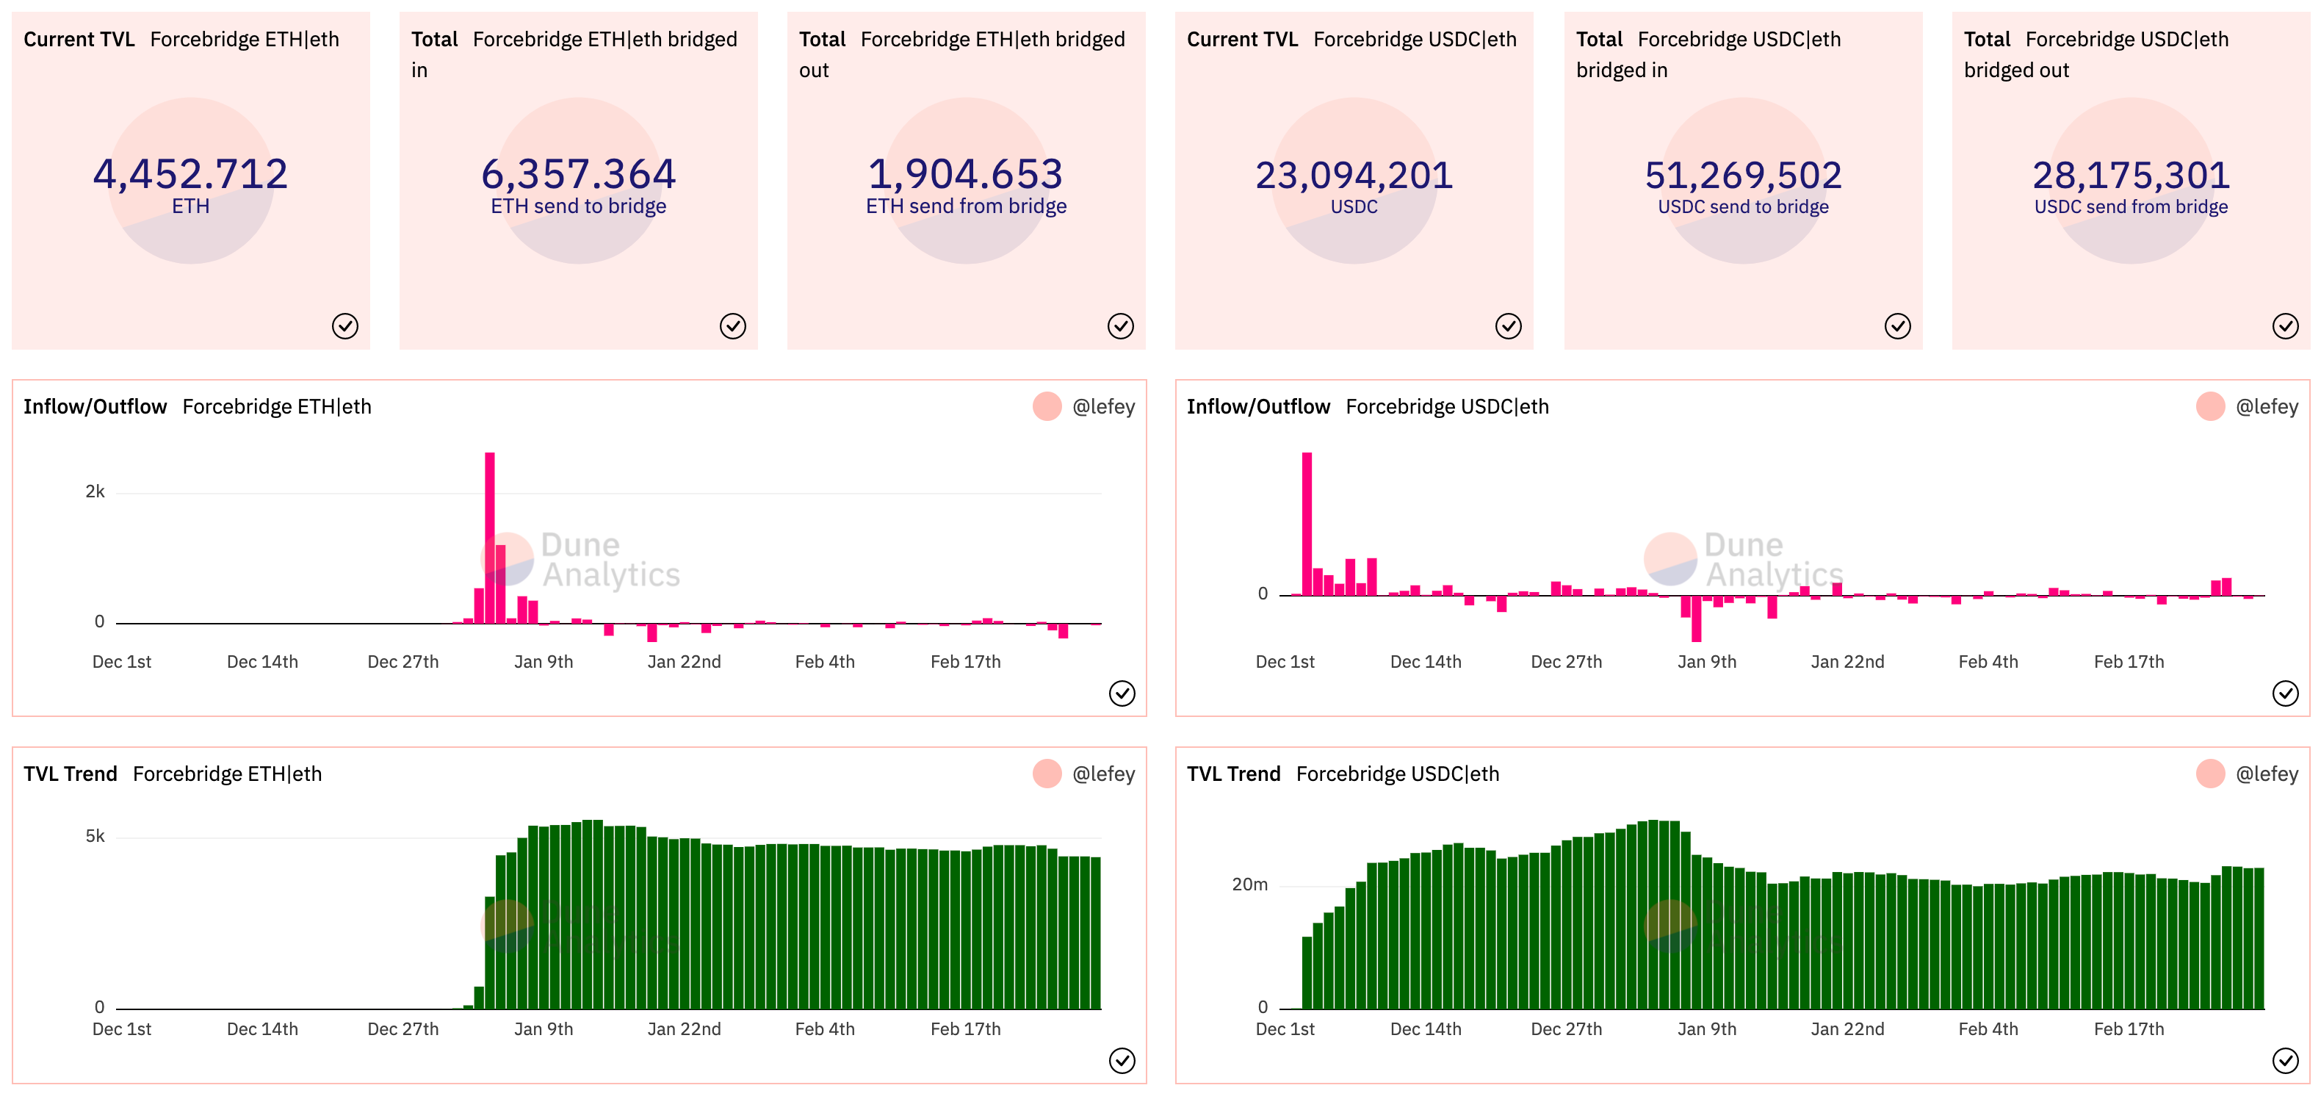Open Inflow/Outflow Forcebridge ETH|eth chart title
This screenshot has width=2321, height=1099.
click(198, 407)
